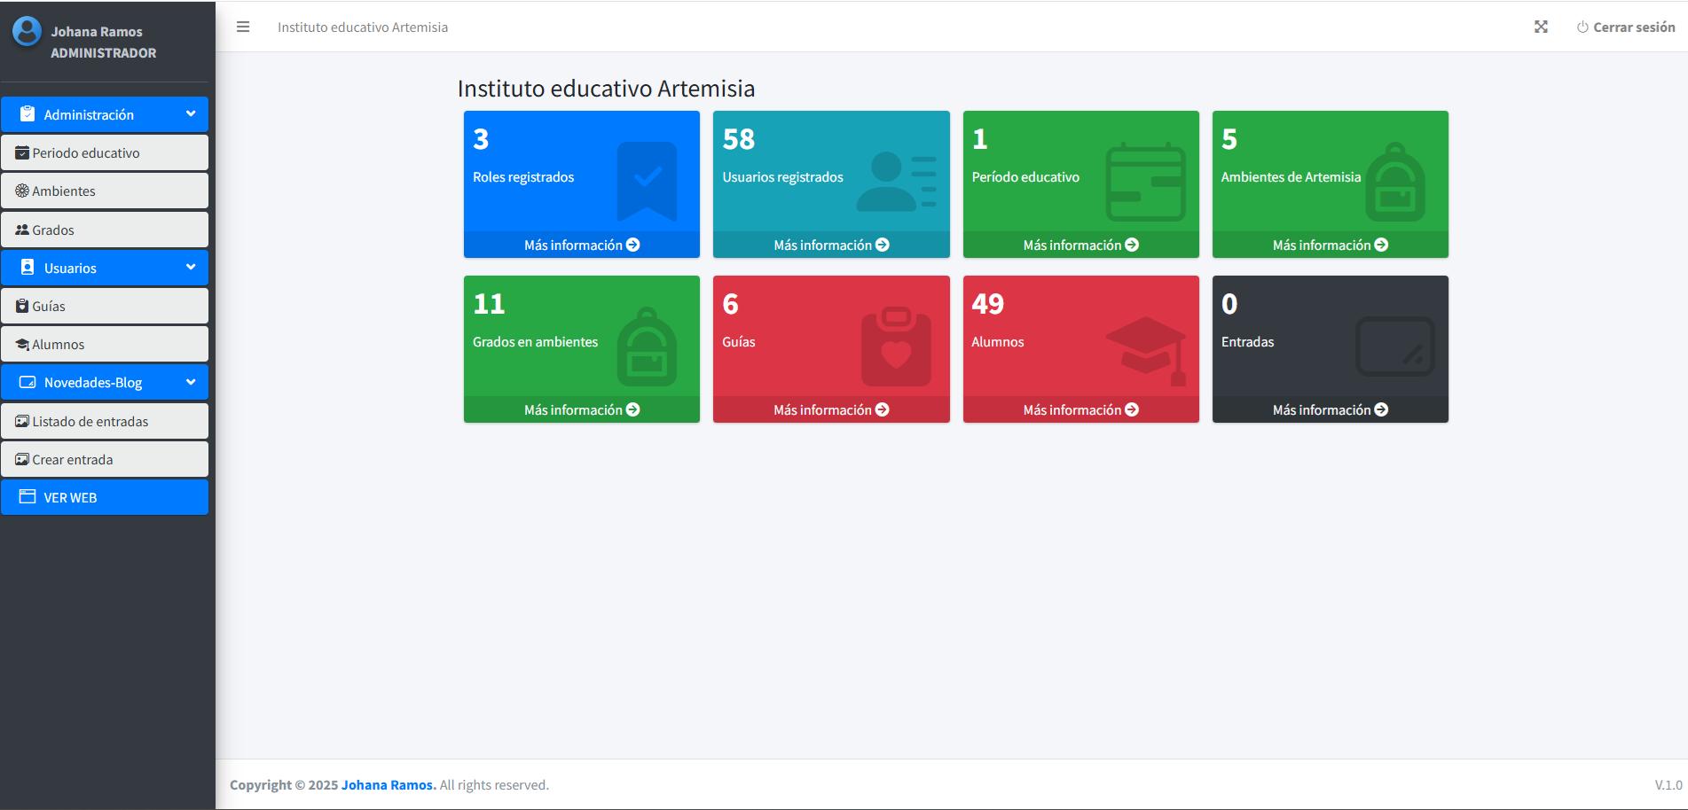Screen dimensions: 1688x810
Task: Click the Johana Ramos name in sidebar
Action: pyautogui.click(x=97, y=31)
